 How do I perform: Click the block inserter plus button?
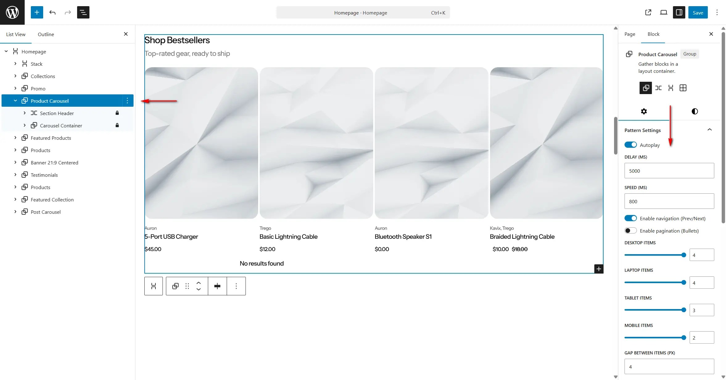pos(37,12)
